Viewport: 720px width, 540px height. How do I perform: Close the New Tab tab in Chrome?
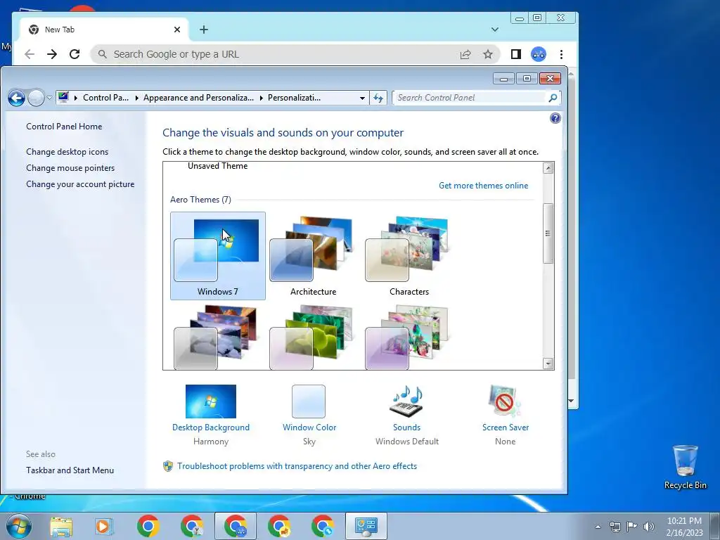click(177, 30)
